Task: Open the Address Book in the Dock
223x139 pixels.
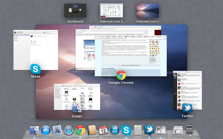Action: click(92, 130)
